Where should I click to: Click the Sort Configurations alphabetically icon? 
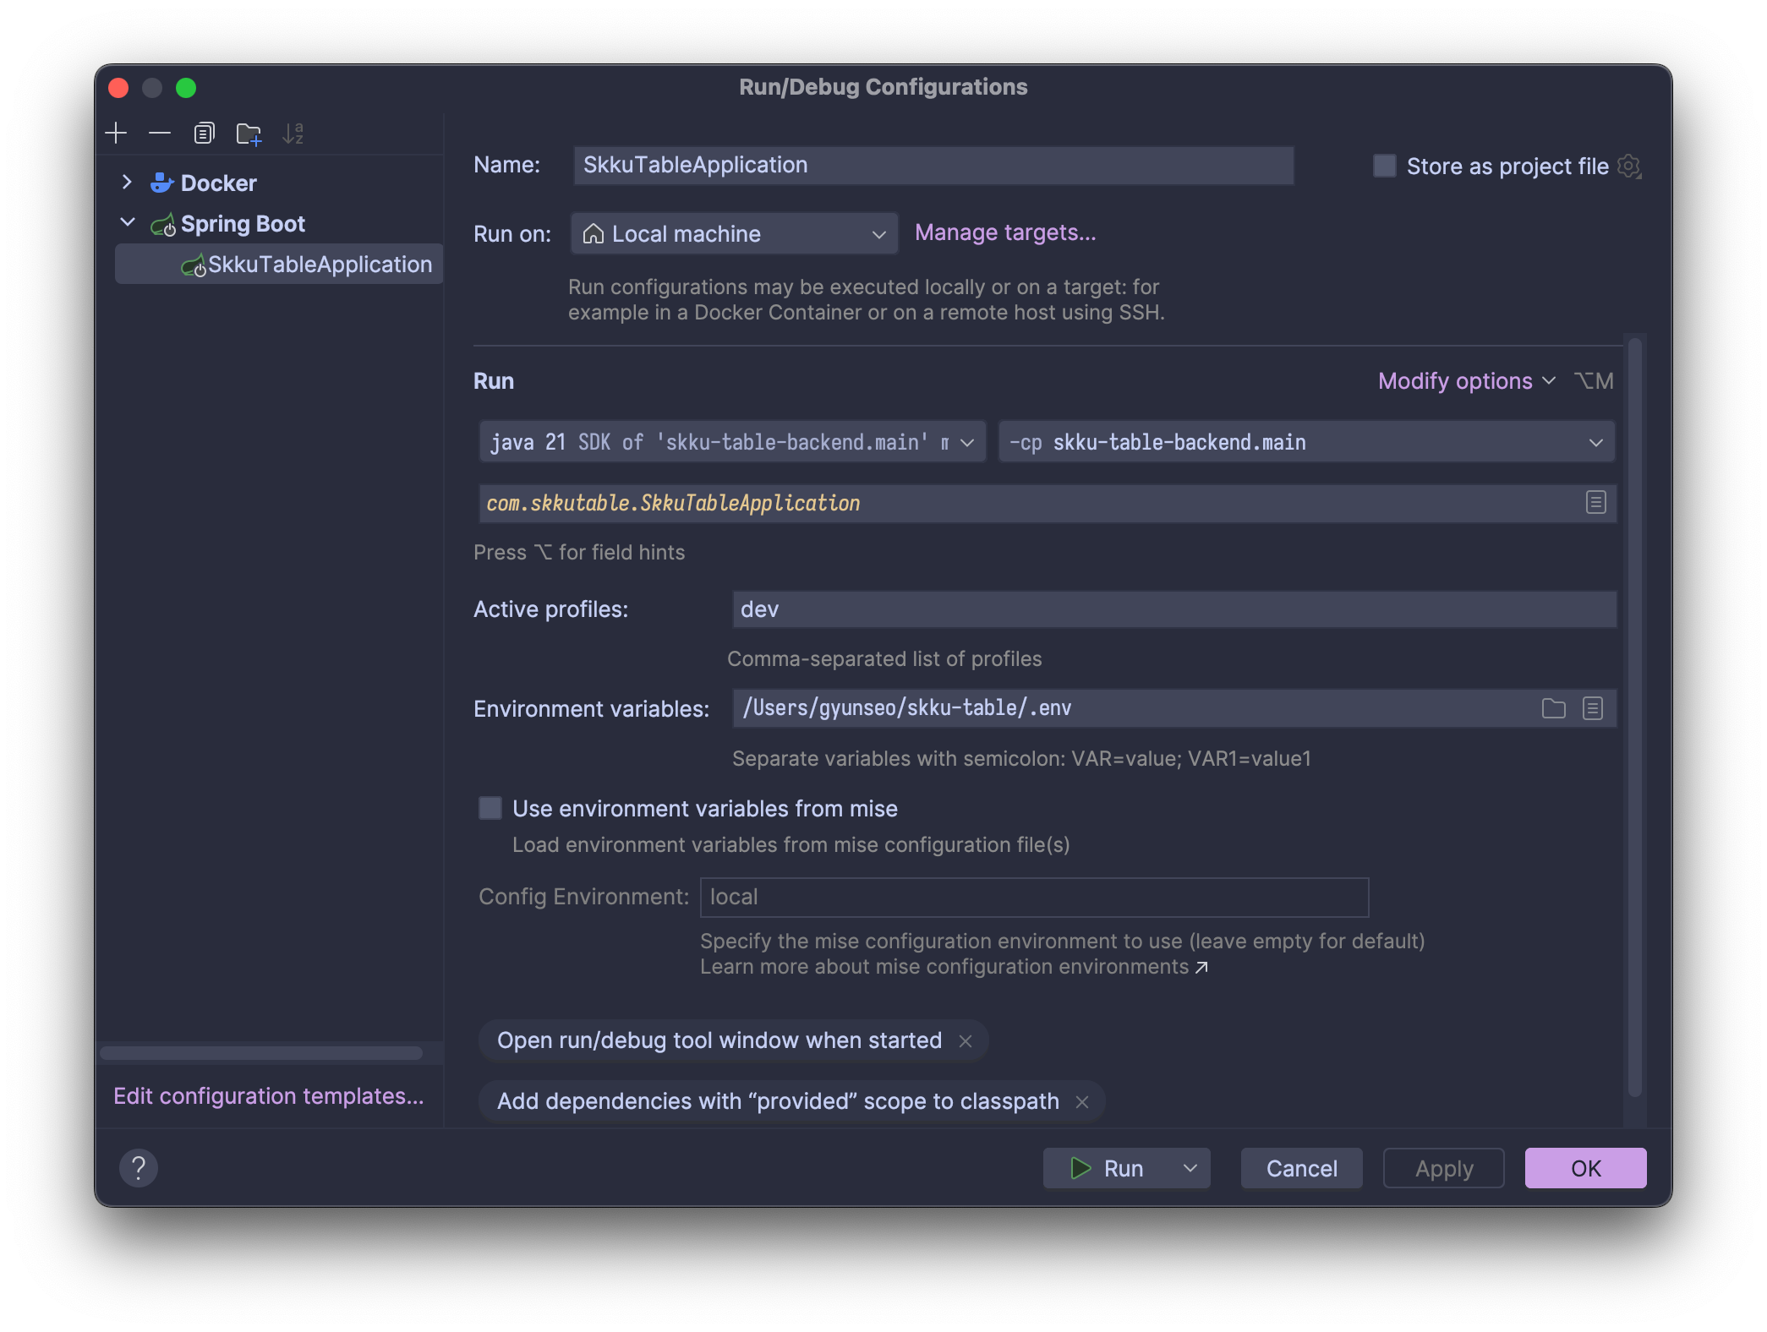point(293,134)
